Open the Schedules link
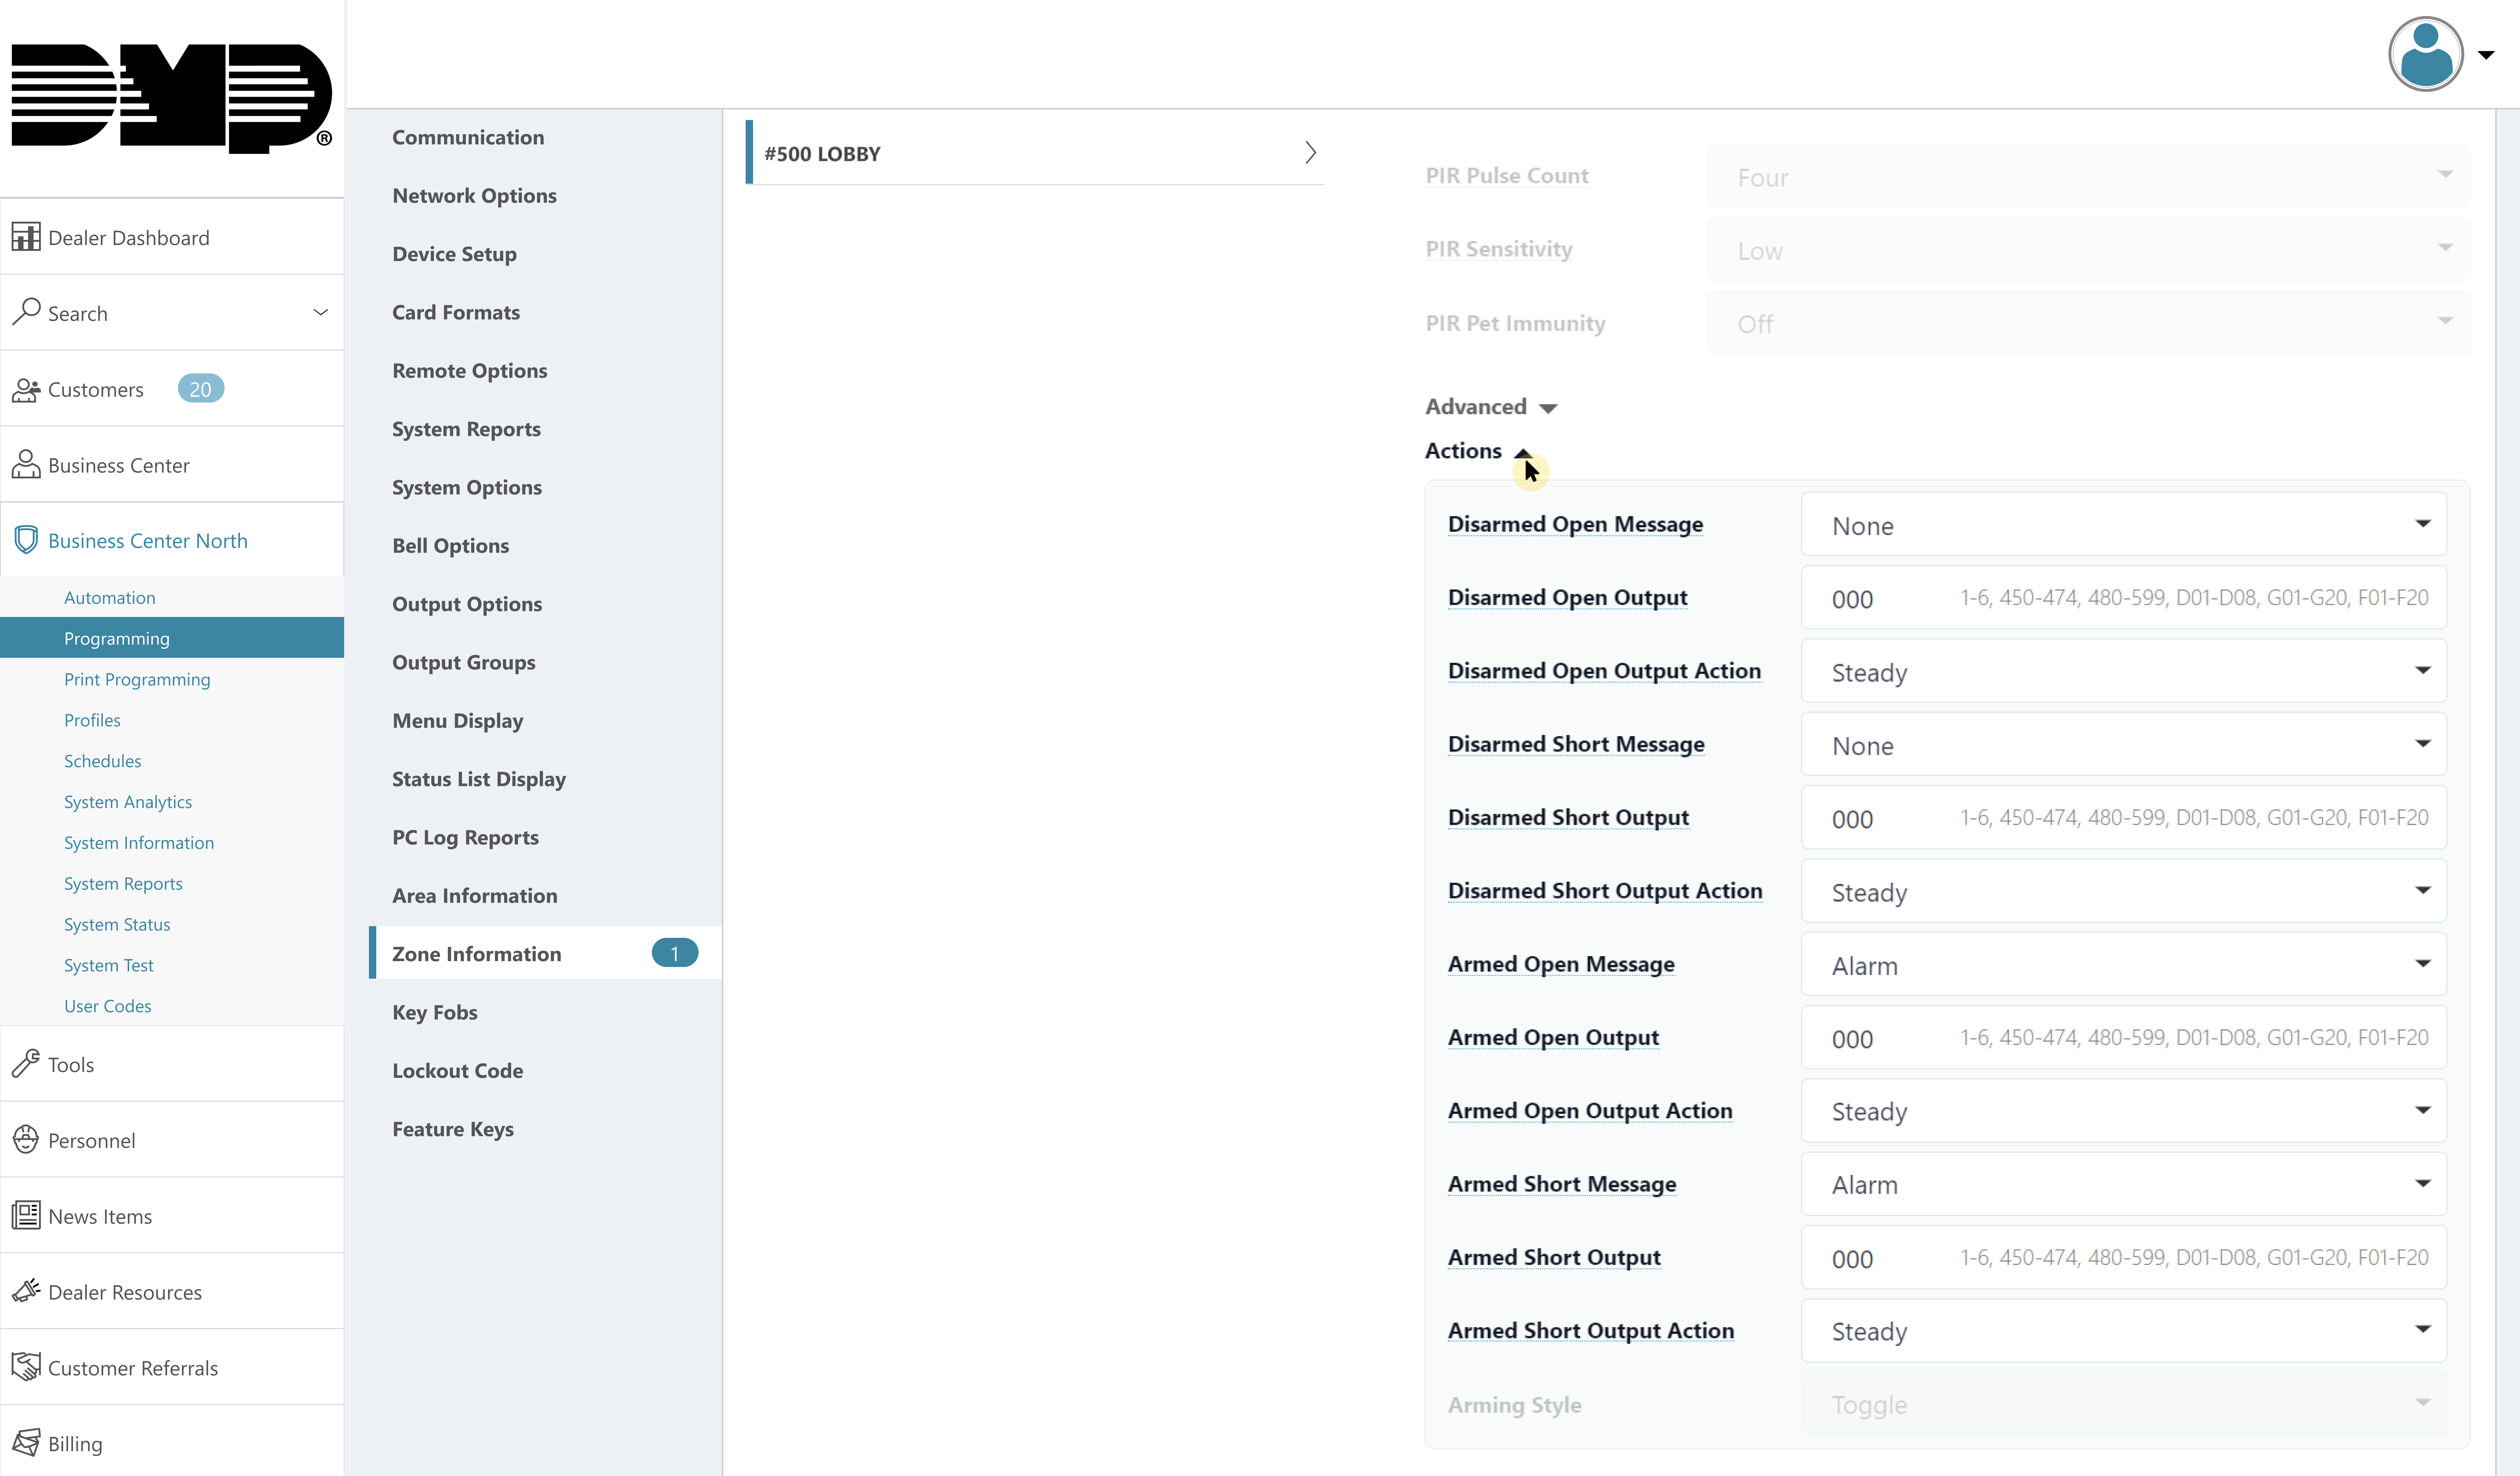2520x1476 pixels. tap(103, 761)
